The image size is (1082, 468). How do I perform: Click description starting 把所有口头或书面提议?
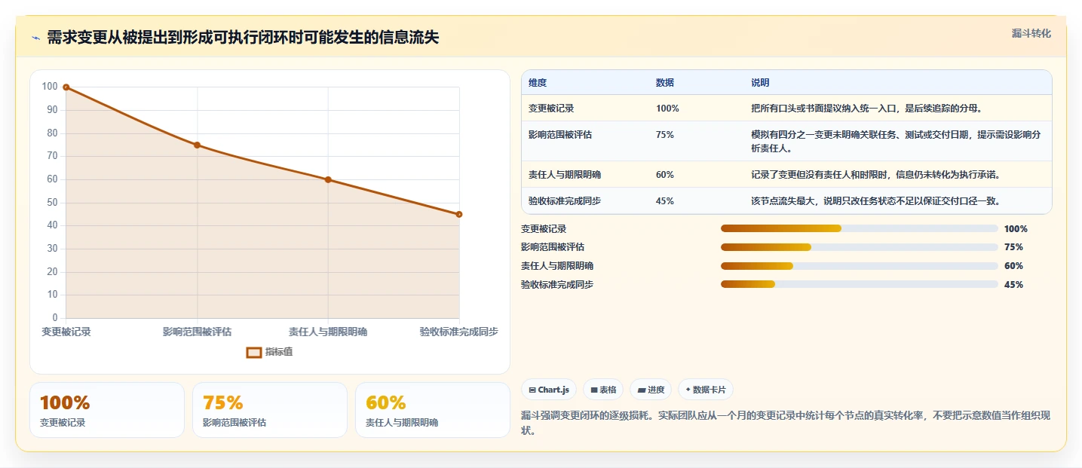click(x=866, y=109)
